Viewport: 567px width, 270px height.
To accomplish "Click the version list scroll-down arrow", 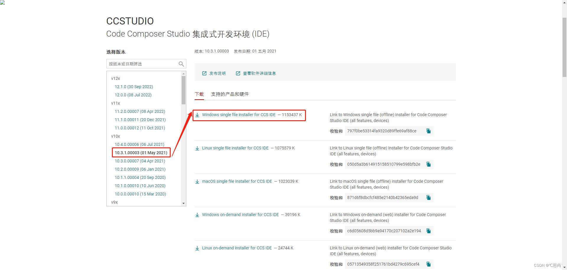I will click(184, 203).
